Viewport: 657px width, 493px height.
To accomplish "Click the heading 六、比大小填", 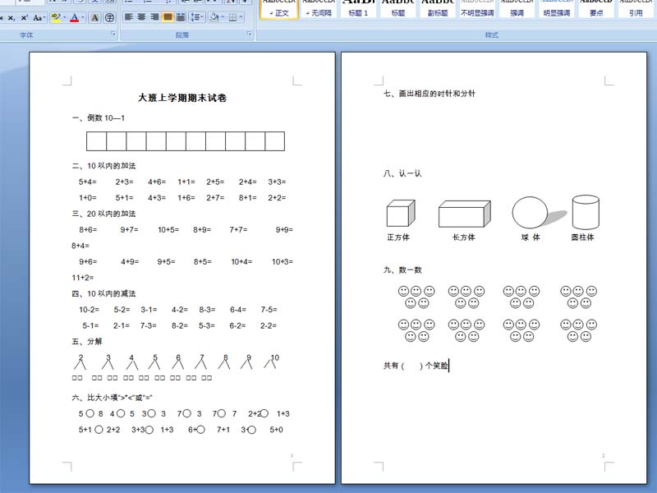I will pyautogui.click(x=112, y=398).
